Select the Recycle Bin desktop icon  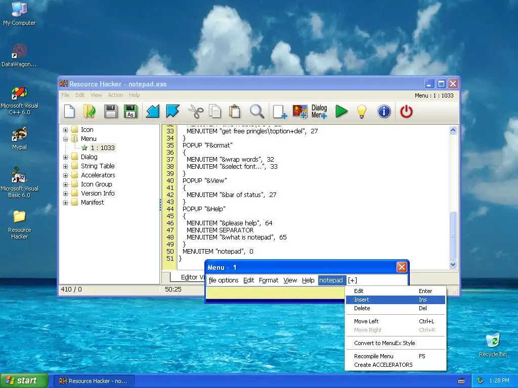pos(493,345)
